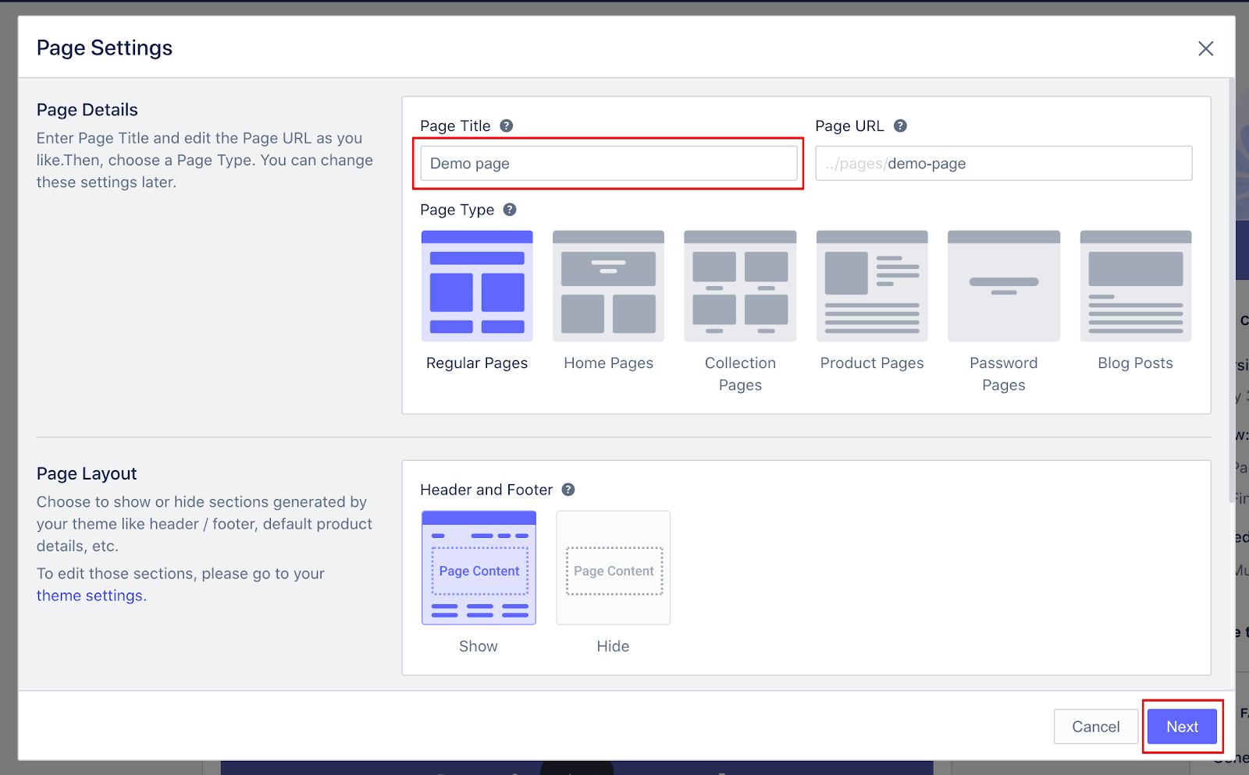The width and height of the screenshot is (1249, 775).
Task: Choose the Home Pages type icon
Action: point(608,285)
